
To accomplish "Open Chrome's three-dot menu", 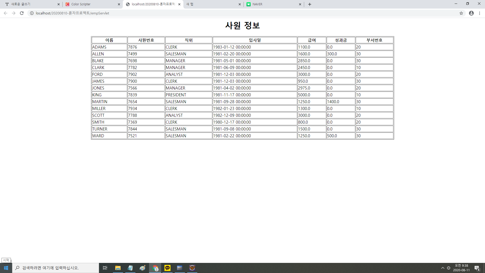I will point(479,13).
